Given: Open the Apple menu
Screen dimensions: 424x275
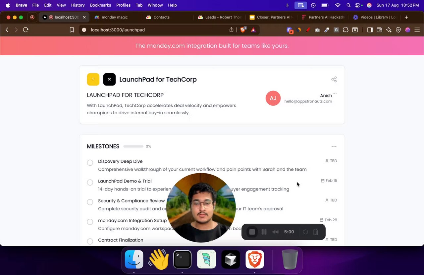Looking at the screenshot, I should point(8,5).
